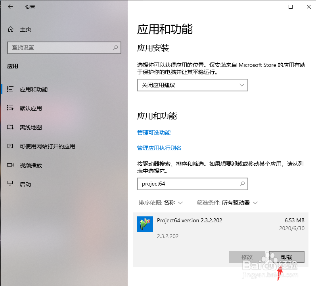This screenshot has height=286, width=316.
Task: Go to 主页 home page
Action: [25, 29]
